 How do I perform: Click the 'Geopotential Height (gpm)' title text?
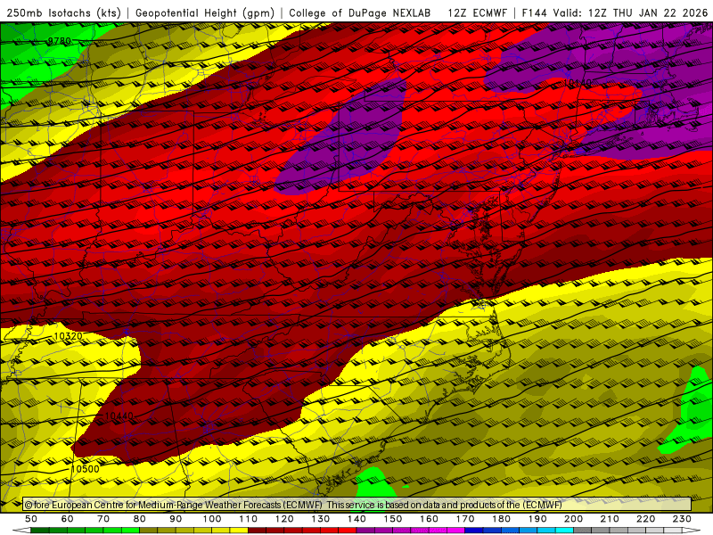point(205,13)
